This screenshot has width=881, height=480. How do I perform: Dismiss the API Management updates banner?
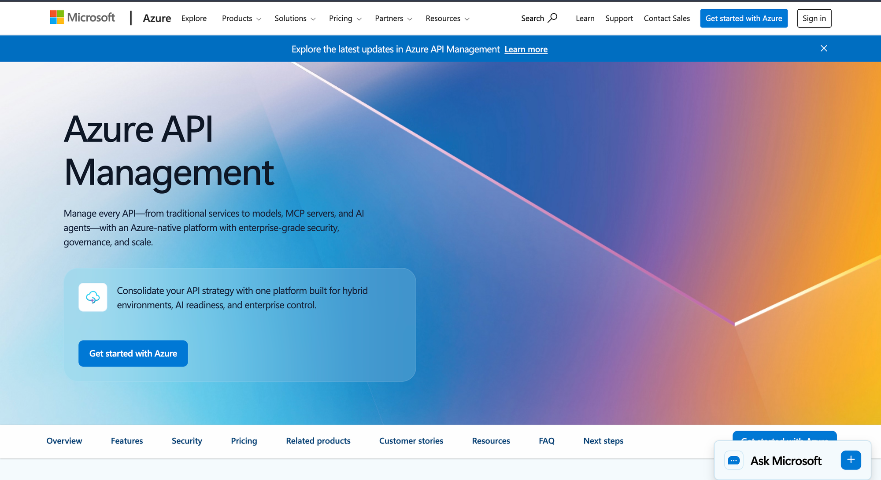point(824,48)
